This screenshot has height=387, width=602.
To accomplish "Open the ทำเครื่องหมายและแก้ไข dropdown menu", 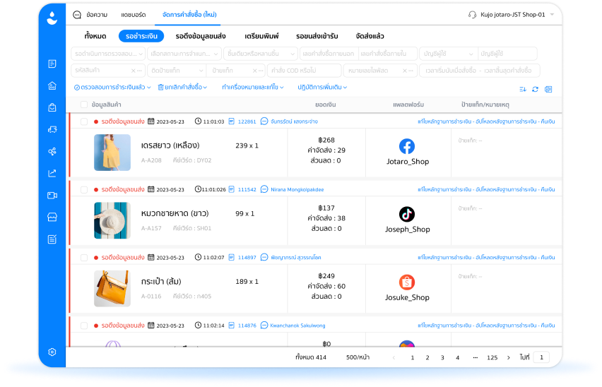I will coord(253,88).
